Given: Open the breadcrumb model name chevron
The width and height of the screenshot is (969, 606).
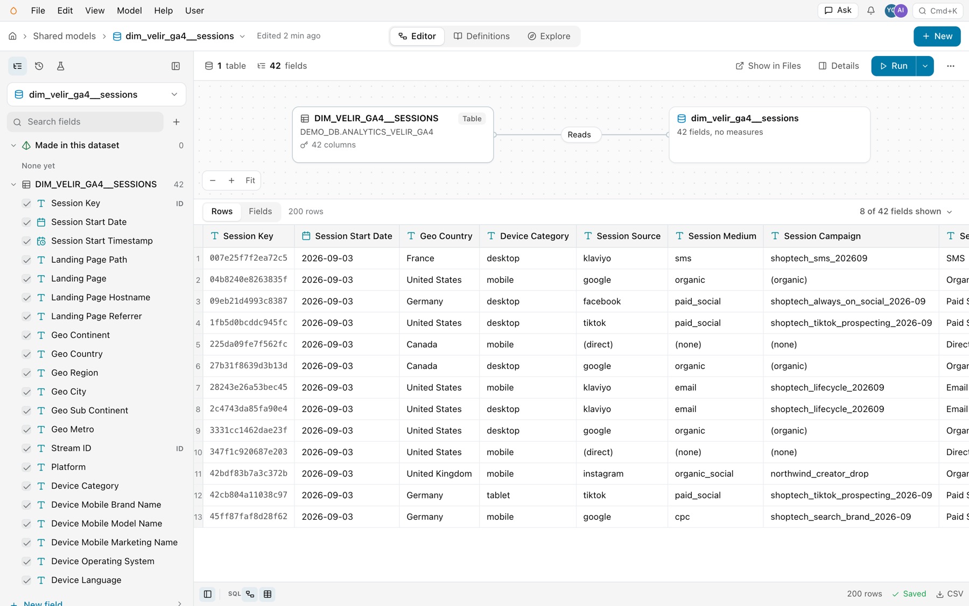Looking at the screenshot, I should 242,36.
